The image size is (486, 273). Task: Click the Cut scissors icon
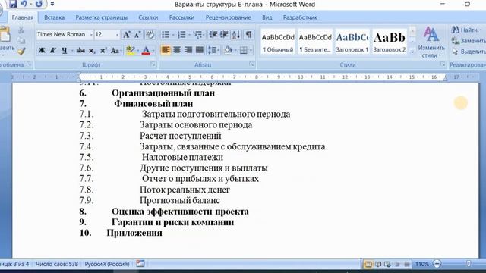21,30
